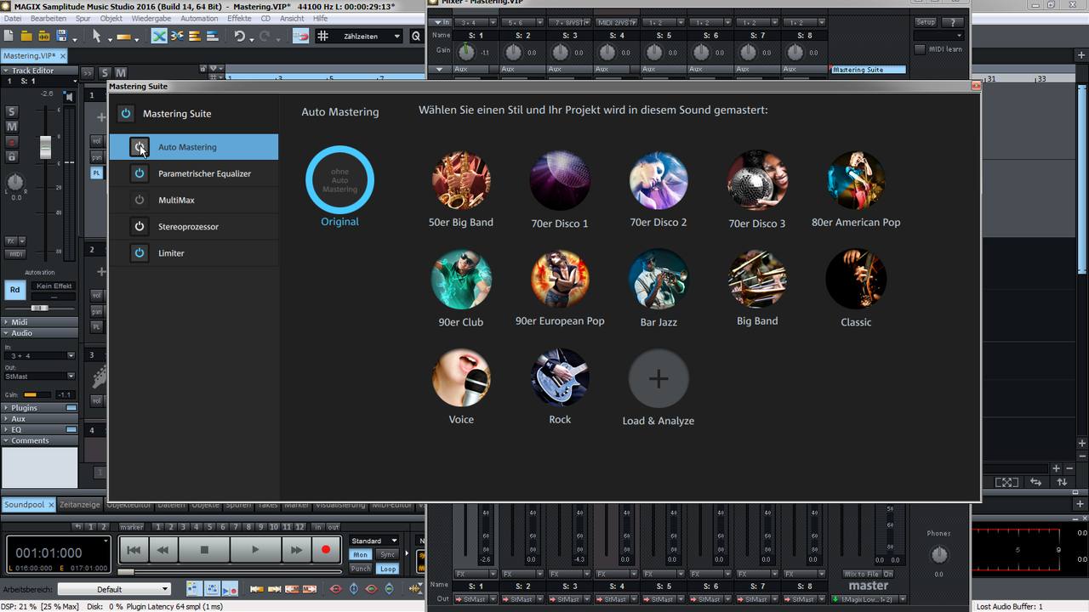Open the S: 1 track selector dropdown
Viewport: 1089px width, 612px height.
click(x=40, y=81)
